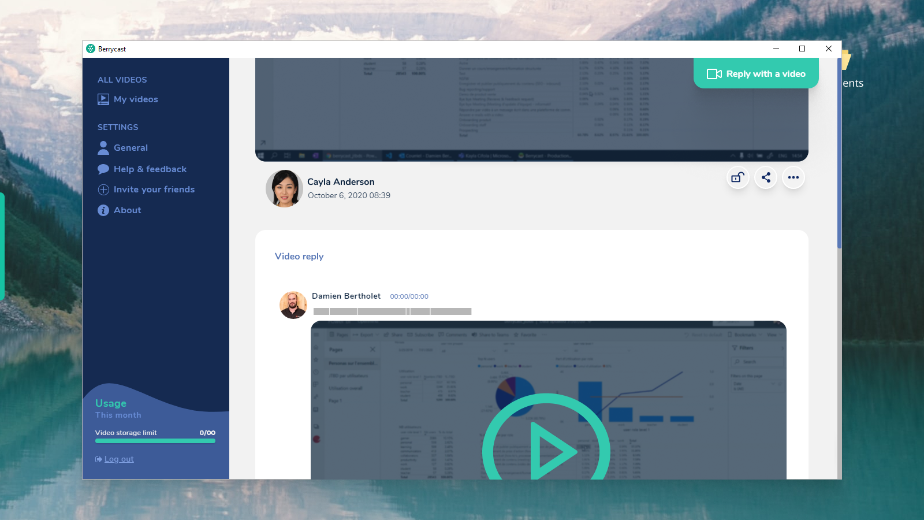
Task: Open the three-dots more options menu
Action: pos(793,177)
